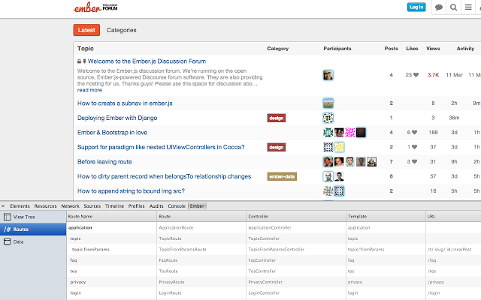This screenshot has height=300, width=481.
Task: Open the Resources devtools tab
Action: click(x=45, y=206)
